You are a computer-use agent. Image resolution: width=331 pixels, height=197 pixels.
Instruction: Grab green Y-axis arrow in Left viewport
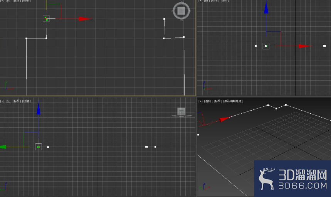(x=3, y=147)
